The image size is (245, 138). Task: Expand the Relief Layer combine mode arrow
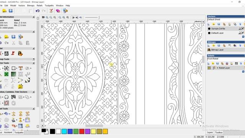[x=217, y=68]
